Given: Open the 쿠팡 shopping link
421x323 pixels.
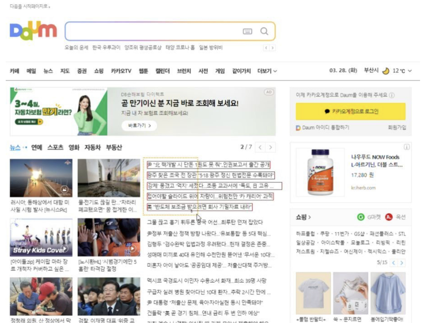Looking at the screenshot, I should (x=325, y=234).
